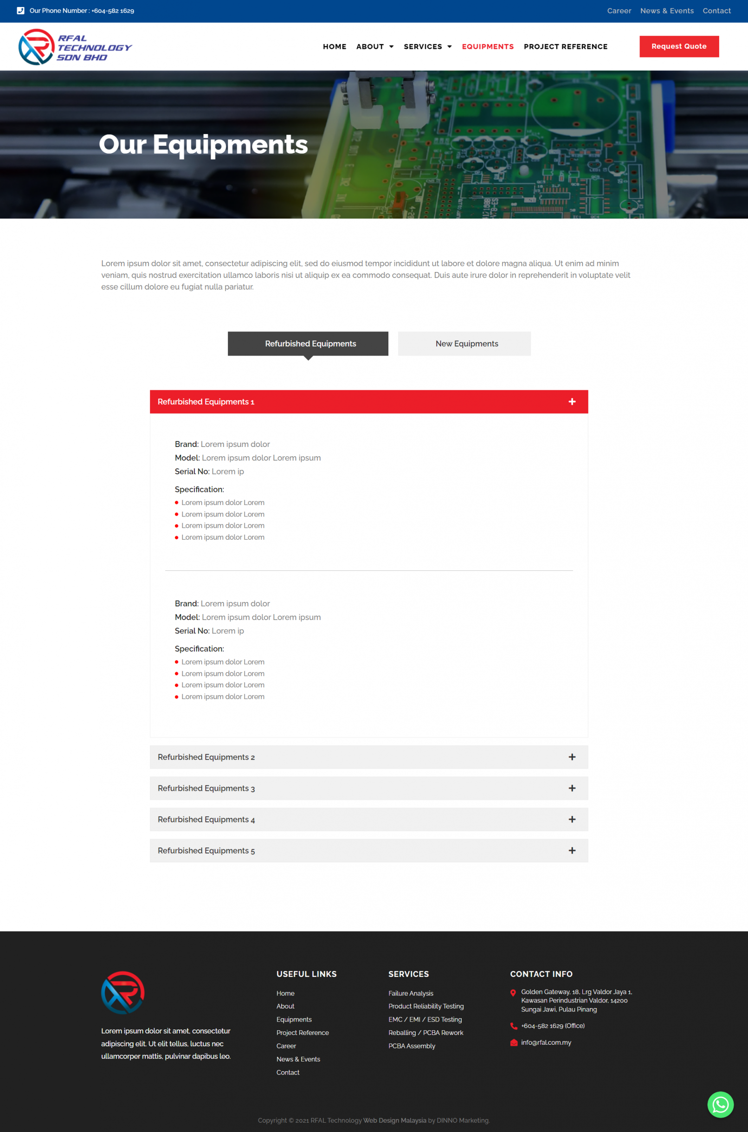Click the red phone icon in footer
Screen dimensions: 748x1132
click(513, 1026)
